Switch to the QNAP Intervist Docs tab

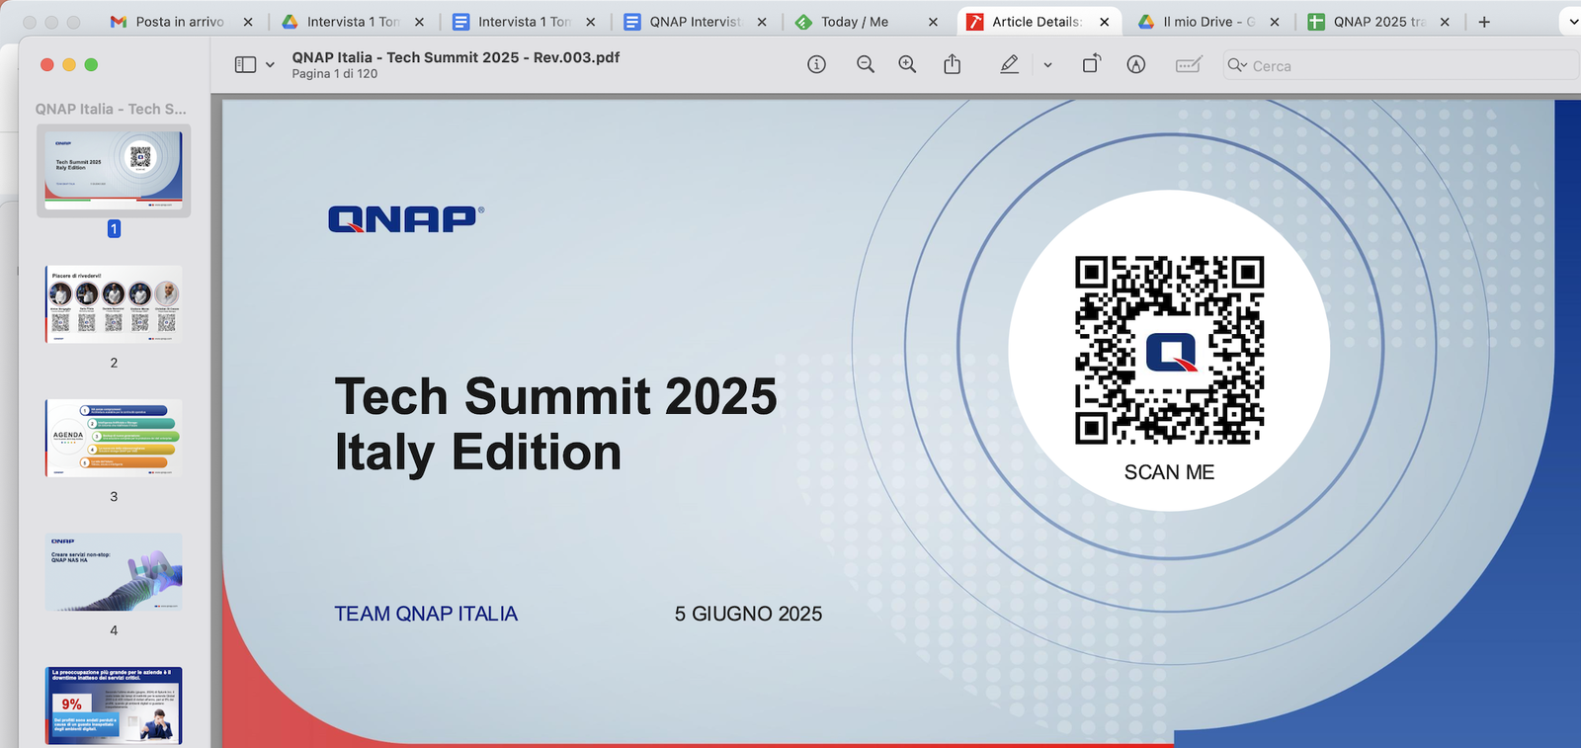pyautogui.click(x=696, y=22)
